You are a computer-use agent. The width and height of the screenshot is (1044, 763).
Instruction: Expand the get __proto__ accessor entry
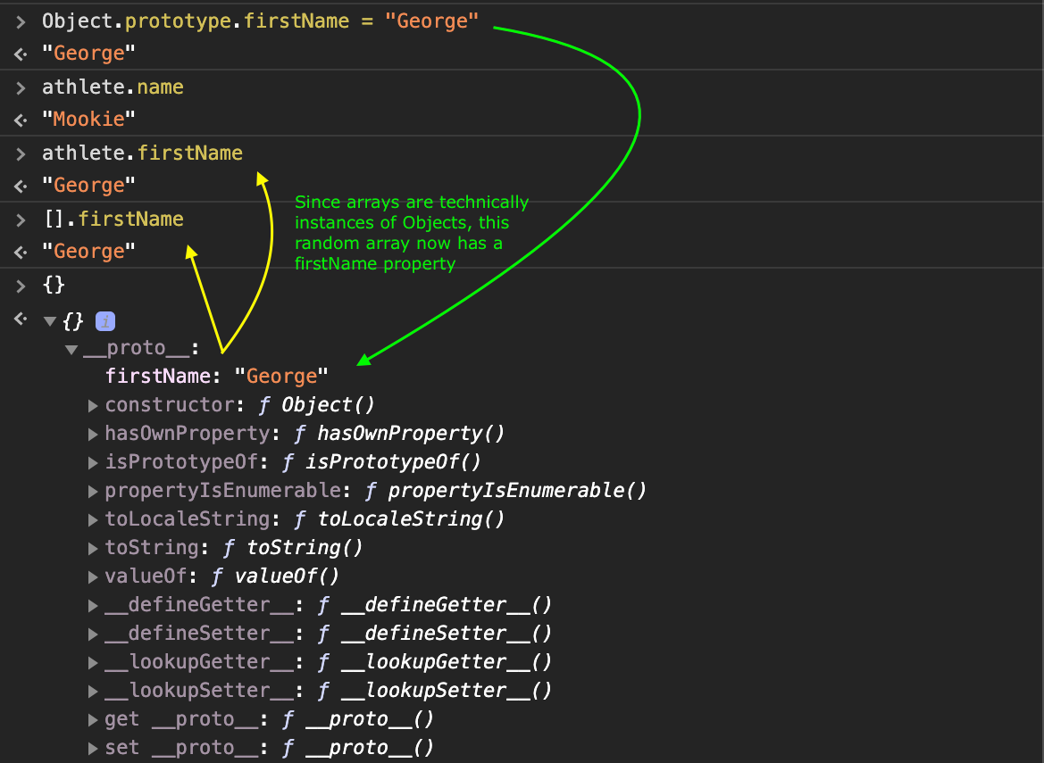(x=93, y=719)
